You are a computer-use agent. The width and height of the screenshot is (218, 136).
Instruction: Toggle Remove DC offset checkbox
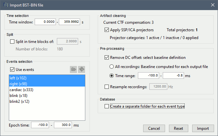pos(107,58)
